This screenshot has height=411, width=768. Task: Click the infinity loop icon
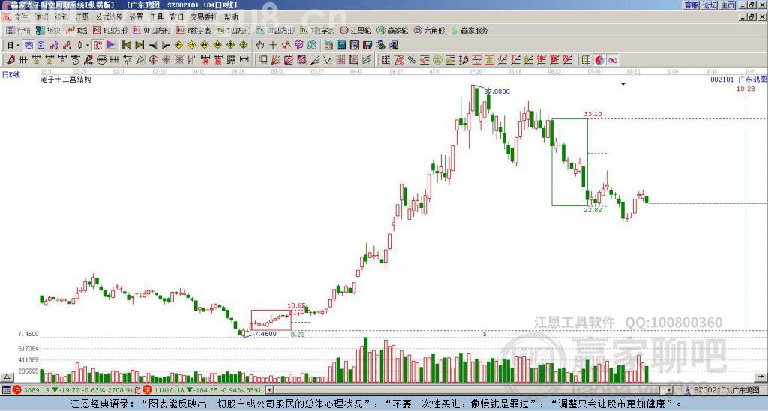click(612, 60)
